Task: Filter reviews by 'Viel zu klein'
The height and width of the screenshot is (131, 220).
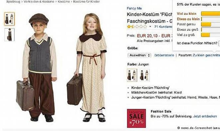Action: (186, 14)
